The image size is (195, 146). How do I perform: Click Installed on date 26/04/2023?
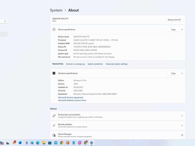click(78, 87)
